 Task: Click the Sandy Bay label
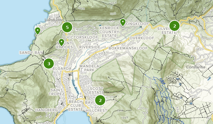pyautogui.click(x=31, y=53)
